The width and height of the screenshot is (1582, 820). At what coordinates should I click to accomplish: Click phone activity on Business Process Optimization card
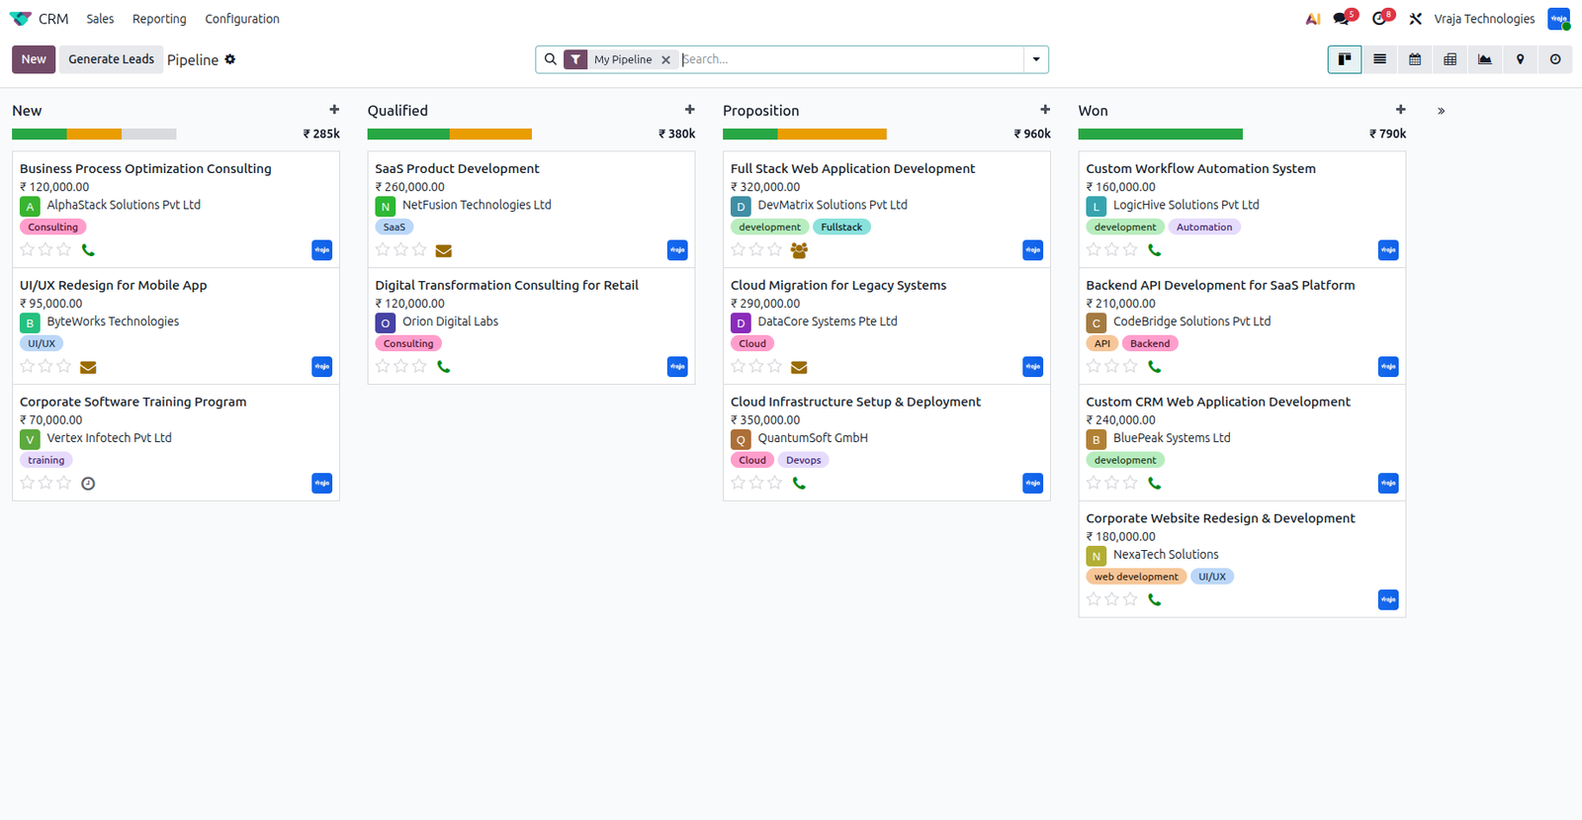pos(88,250)
